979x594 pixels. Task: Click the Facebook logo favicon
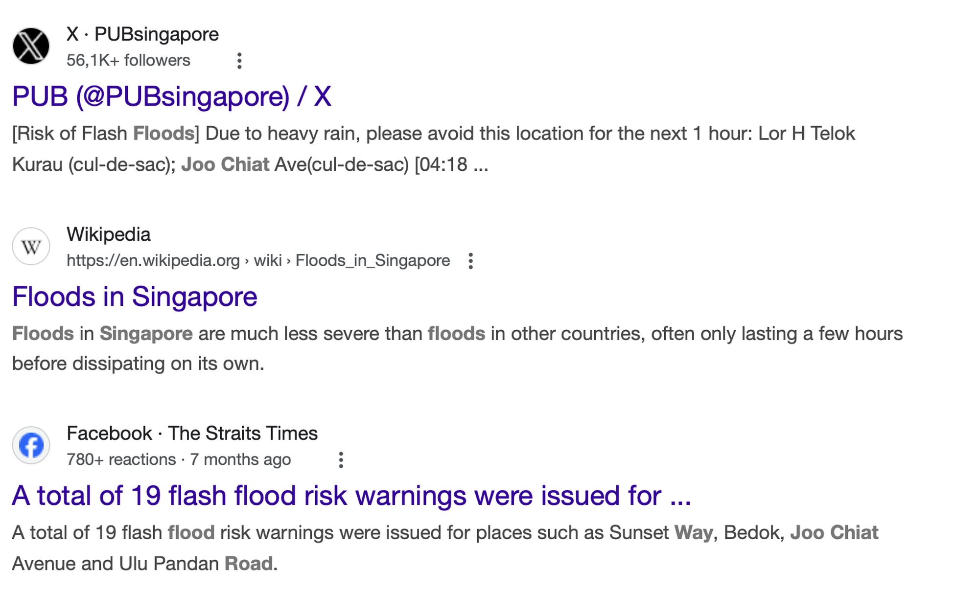click(31, 445)
